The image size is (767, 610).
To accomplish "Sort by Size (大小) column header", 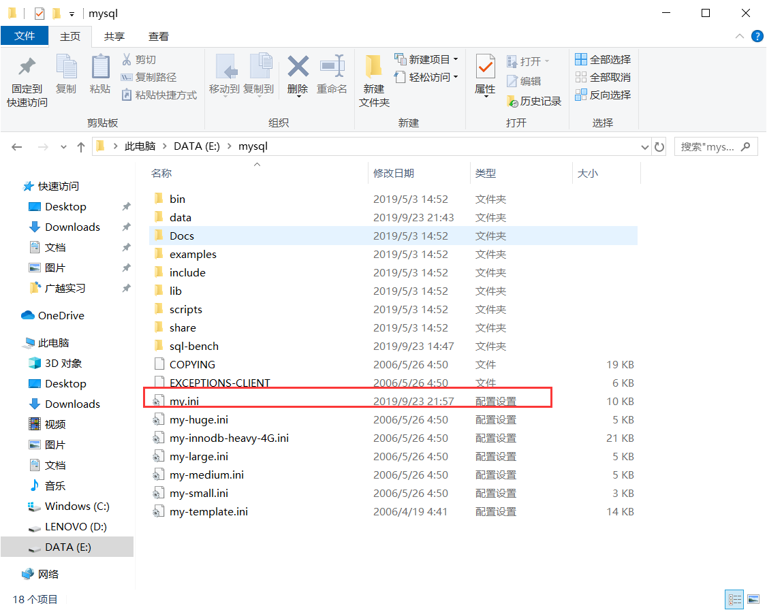I will coord(588,173).
